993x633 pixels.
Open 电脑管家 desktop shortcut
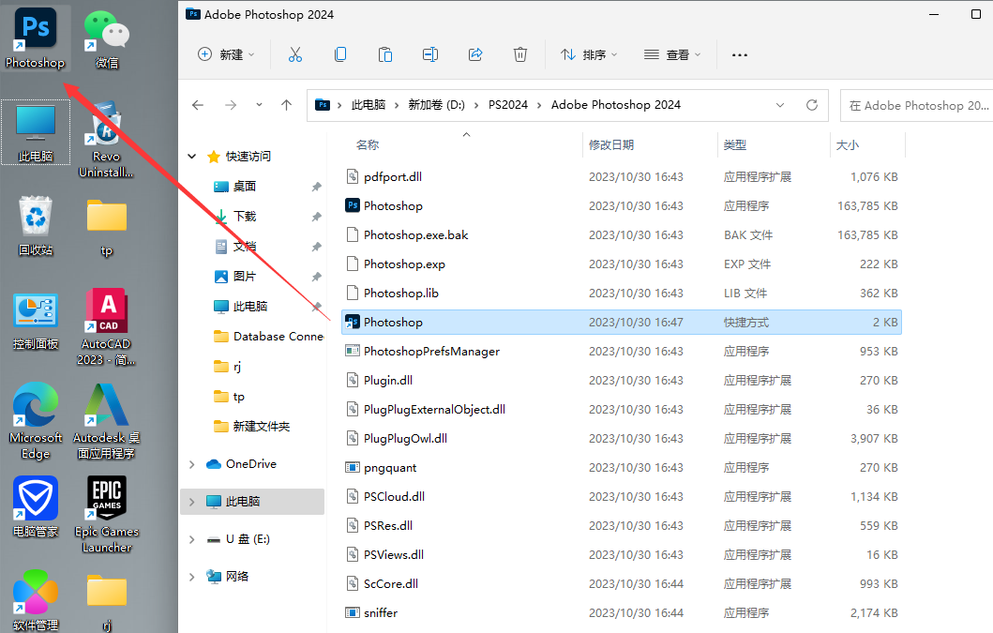[36, 507]
